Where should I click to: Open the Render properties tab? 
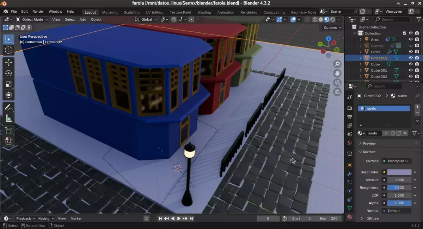(x=350, y=108)
